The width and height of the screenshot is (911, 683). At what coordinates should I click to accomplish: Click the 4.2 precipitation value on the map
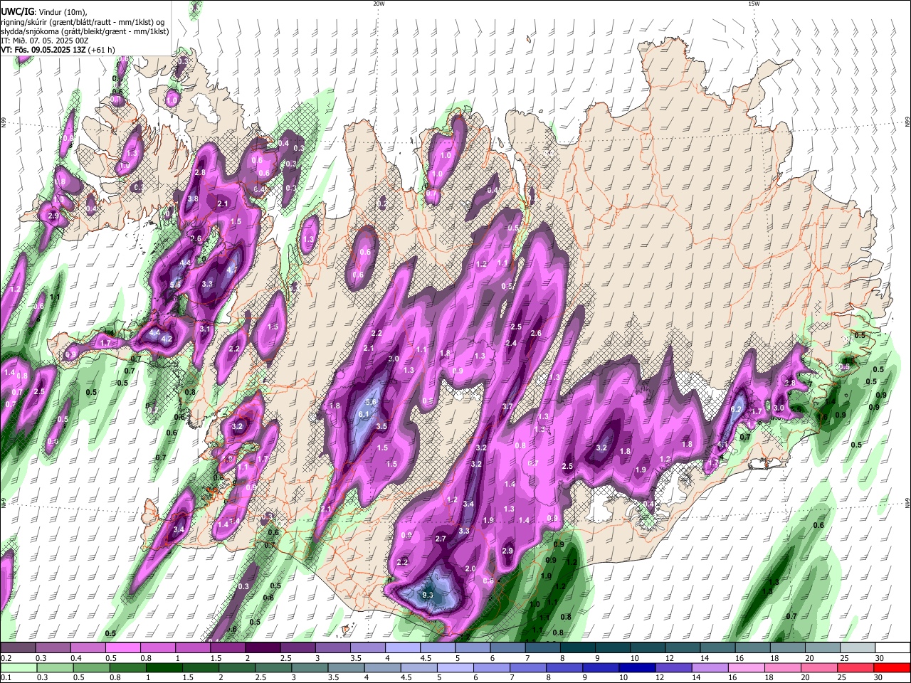pyautogui.click(x=167, y=339)
